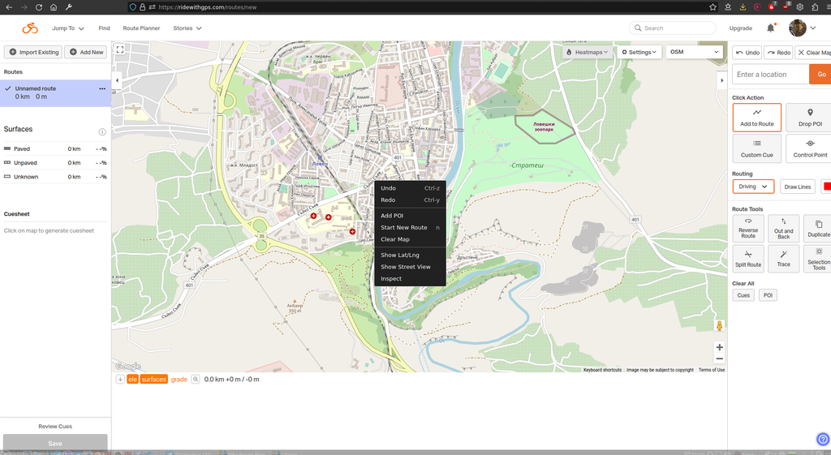This screenshot has width=831, height=455.
Task: Select the Trace route tool
Action: click(x=783, y=259)
